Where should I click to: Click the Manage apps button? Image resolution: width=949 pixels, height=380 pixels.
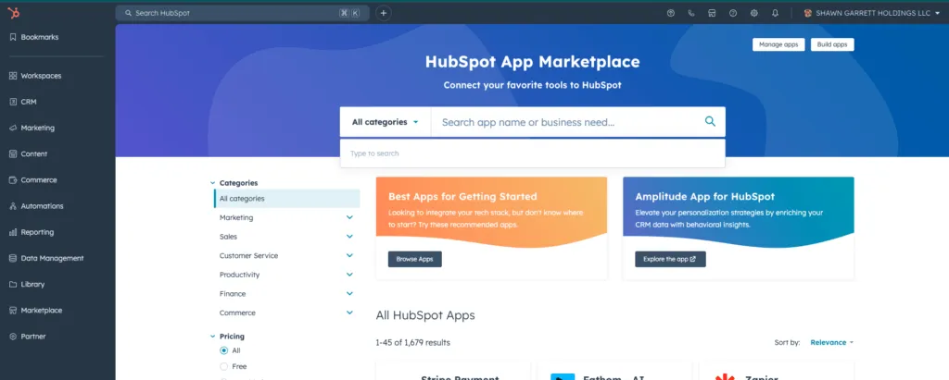(x=778, y=44)
